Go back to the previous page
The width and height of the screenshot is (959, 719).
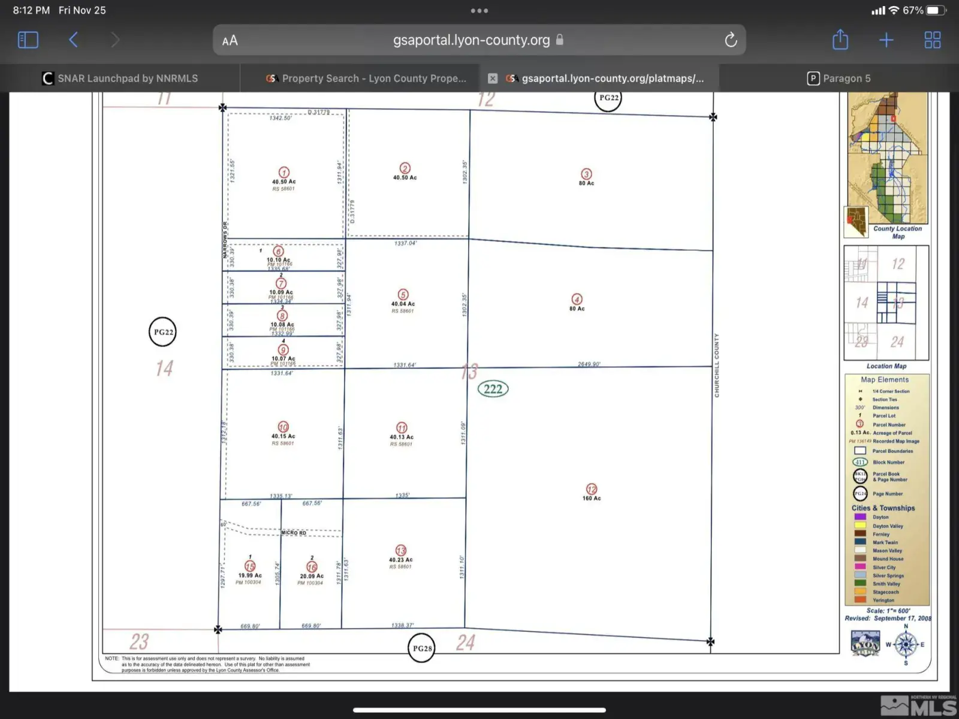[73, 40]
